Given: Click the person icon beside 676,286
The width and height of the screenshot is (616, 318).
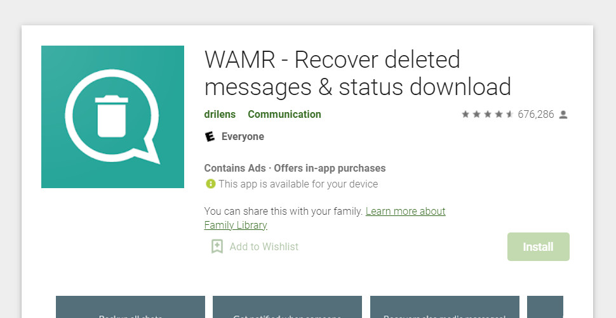Looking at the screenshot, I should pos(563,115).
